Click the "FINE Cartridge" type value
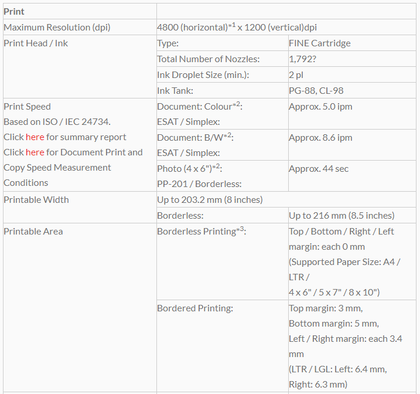The image size is (420, 394). pyautogui.click(x=319, y=43)
